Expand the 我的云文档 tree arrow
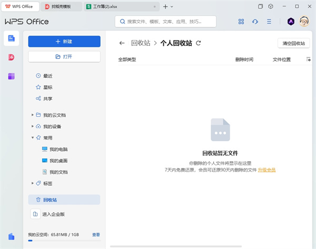Image resolution: width=316 pixels, height=249 pixels. [33, 115]
